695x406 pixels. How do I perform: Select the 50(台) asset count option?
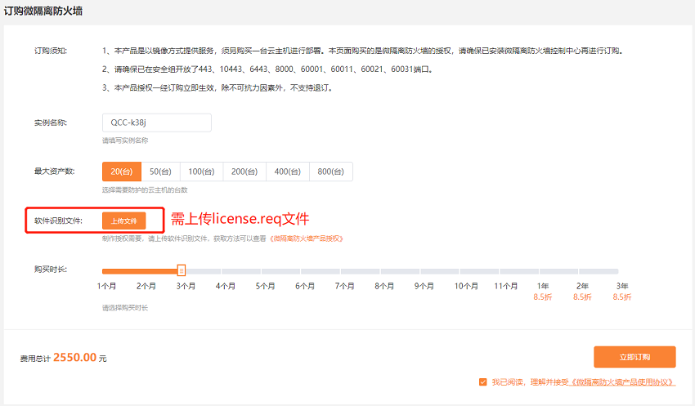point(160,171)
